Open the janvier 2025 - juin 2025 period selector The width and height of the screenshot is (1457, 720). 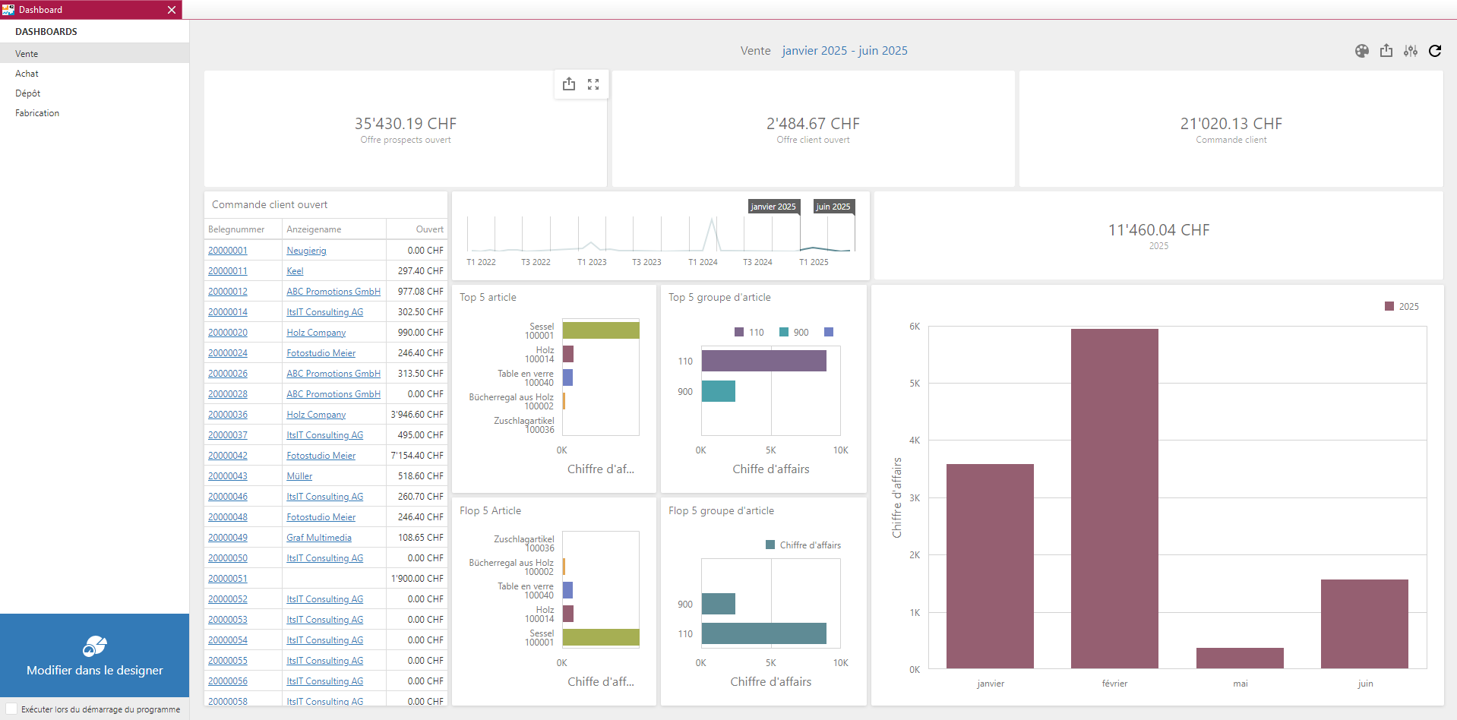click(x=844, y=50)
